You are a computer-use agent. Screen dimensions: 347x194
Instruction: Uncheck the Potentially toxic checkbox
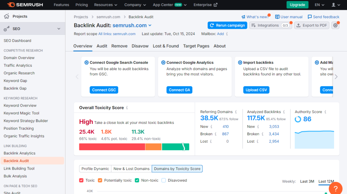(x=100, y=180)
